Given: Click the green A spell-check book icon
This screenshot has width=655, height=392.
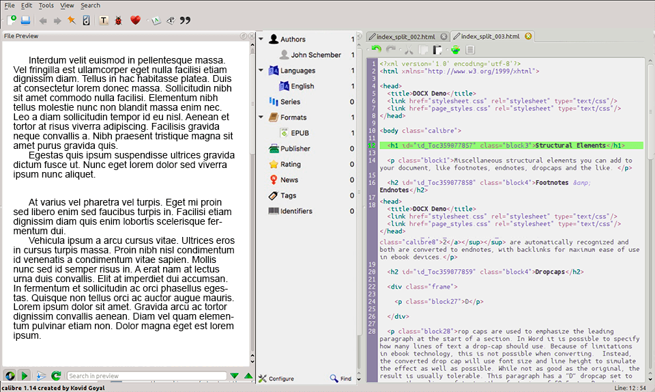Looking at the screenshot, I should (x=156, y=20).
